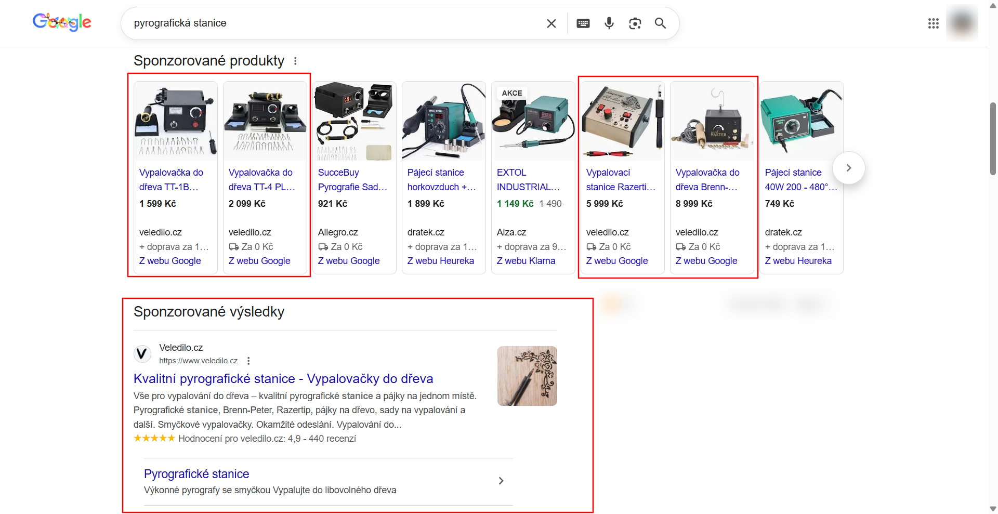Open the three-dot menu beside Sponzorované produkty
Image resolution: width=998 pixels, height=514 pixels.
coord(295,61)
